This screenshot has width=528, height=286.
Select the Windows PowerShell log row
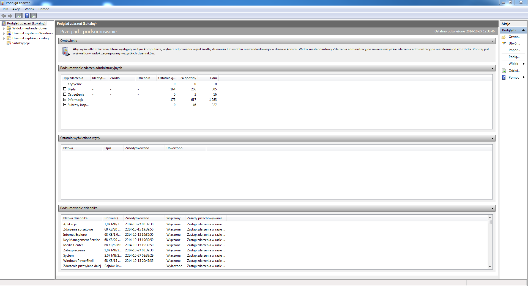coord(144,261)
